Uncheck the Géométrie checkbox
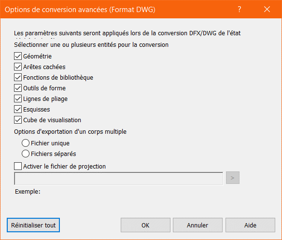 click(18, 56)
